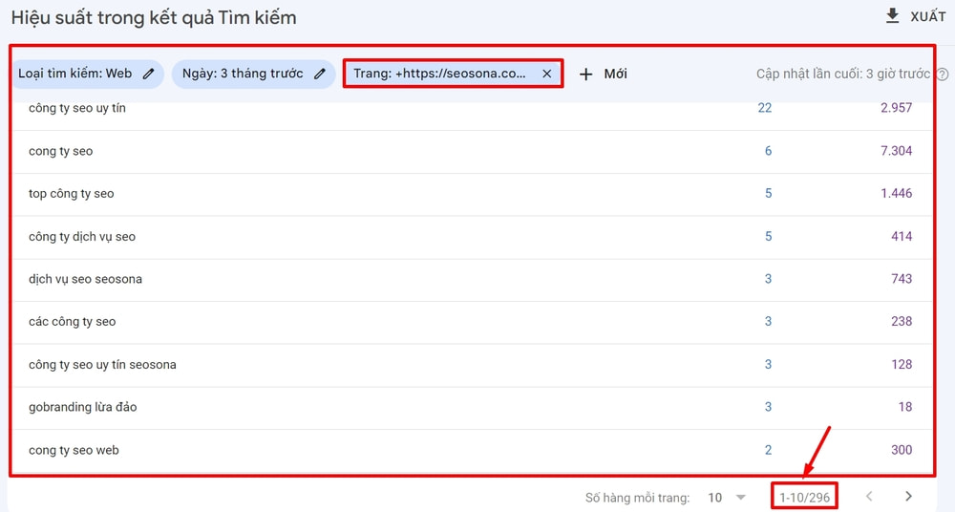The height and width of the screenshot is (512, 955).
Task: Open the Ngày: 3 tháng trước filter chip
Action: (253, 74)
